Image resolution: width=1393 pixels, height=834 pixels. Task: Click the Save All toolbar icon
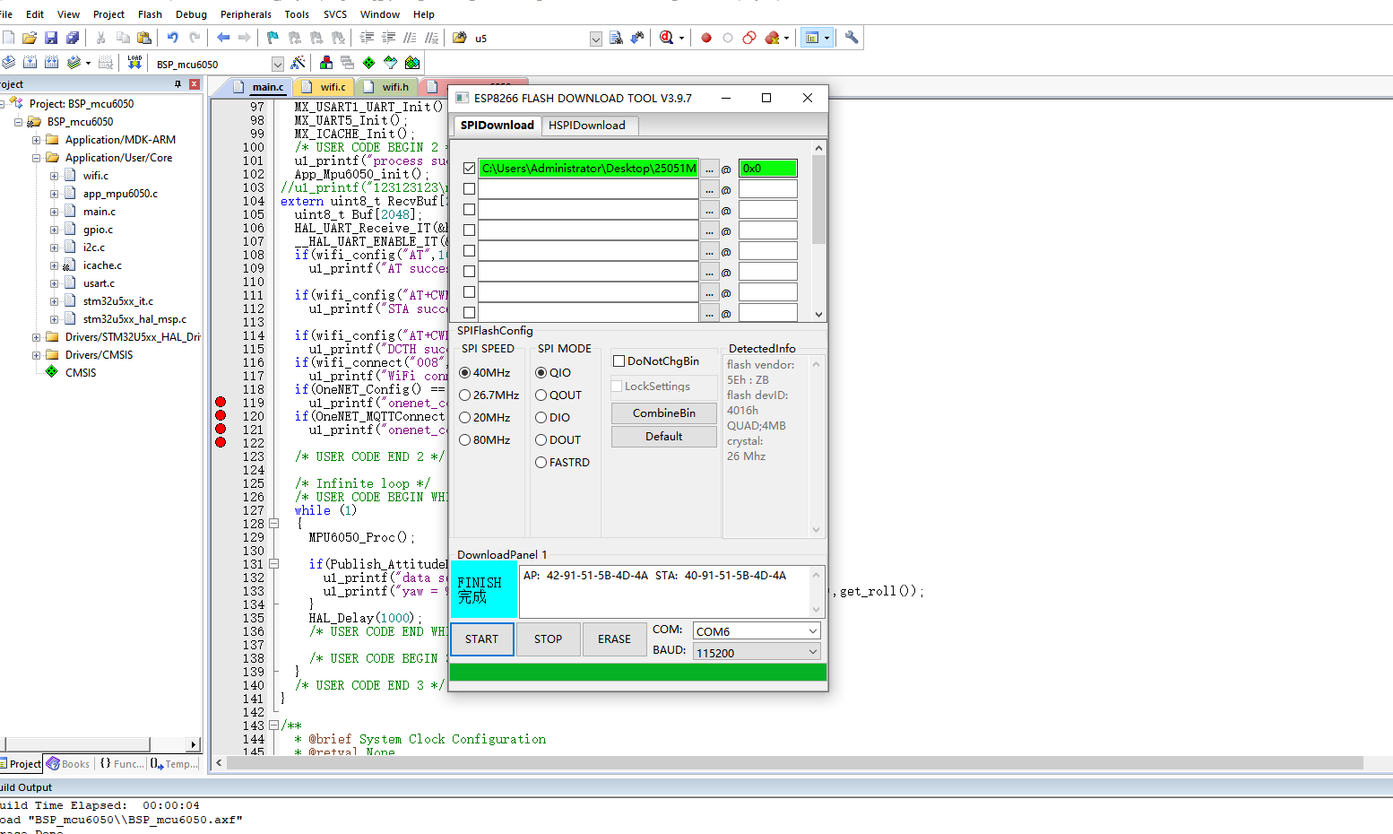(x=73, y=38)
